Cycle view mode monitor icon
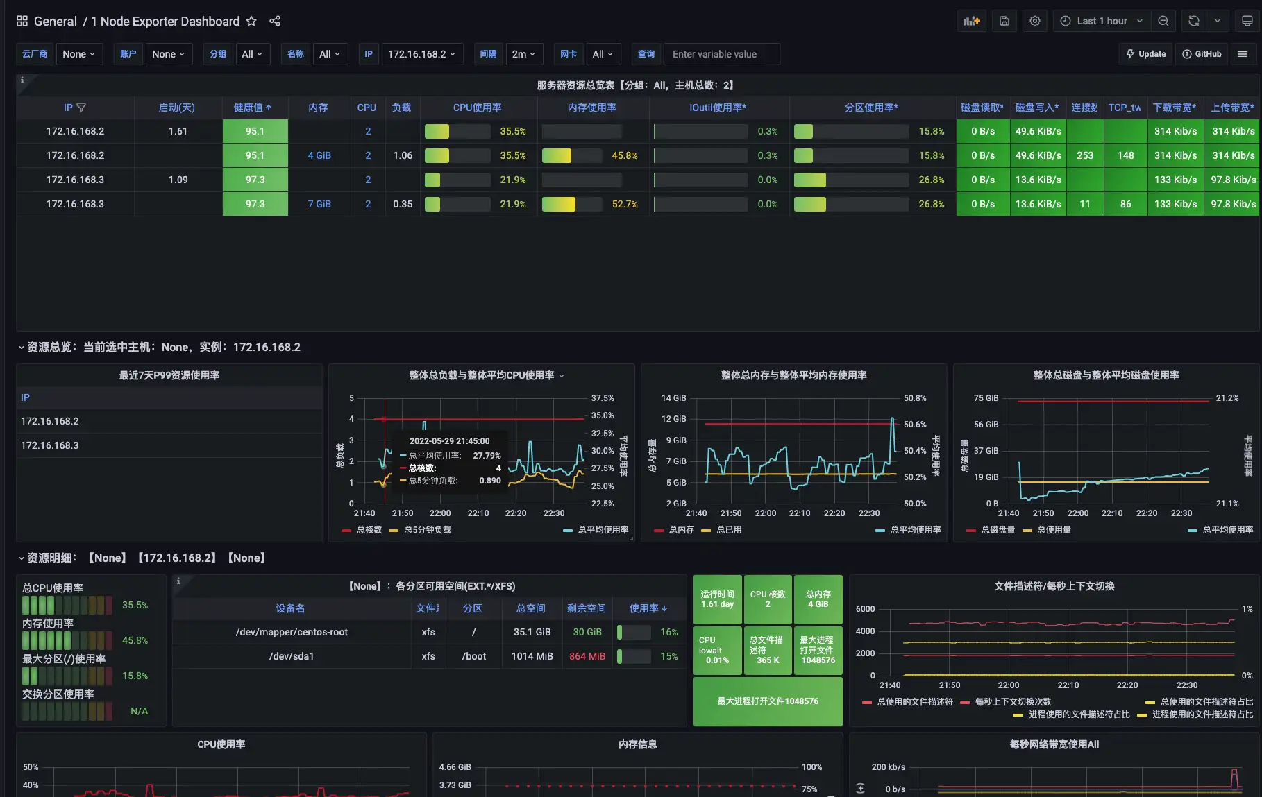Screen dimensions: 1262x797 [x=1247, y=21]
